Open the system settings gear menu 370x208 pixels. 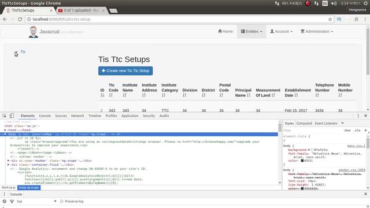click(x=365, y=3)
